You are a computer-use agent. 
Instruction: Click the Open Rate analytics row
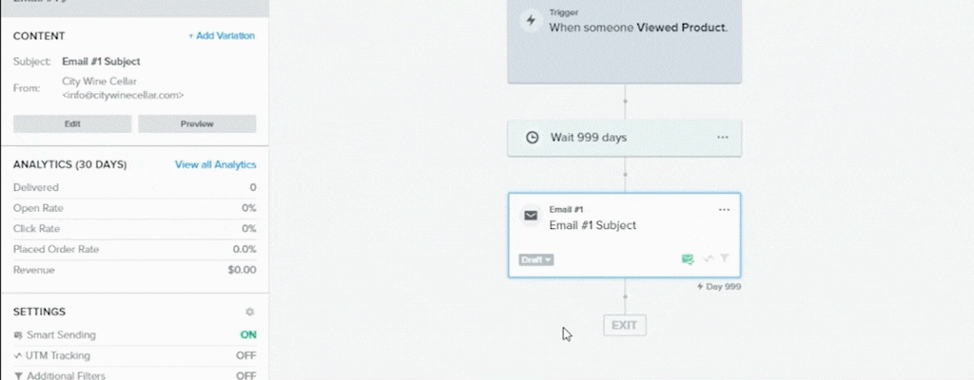coord(135,208)
